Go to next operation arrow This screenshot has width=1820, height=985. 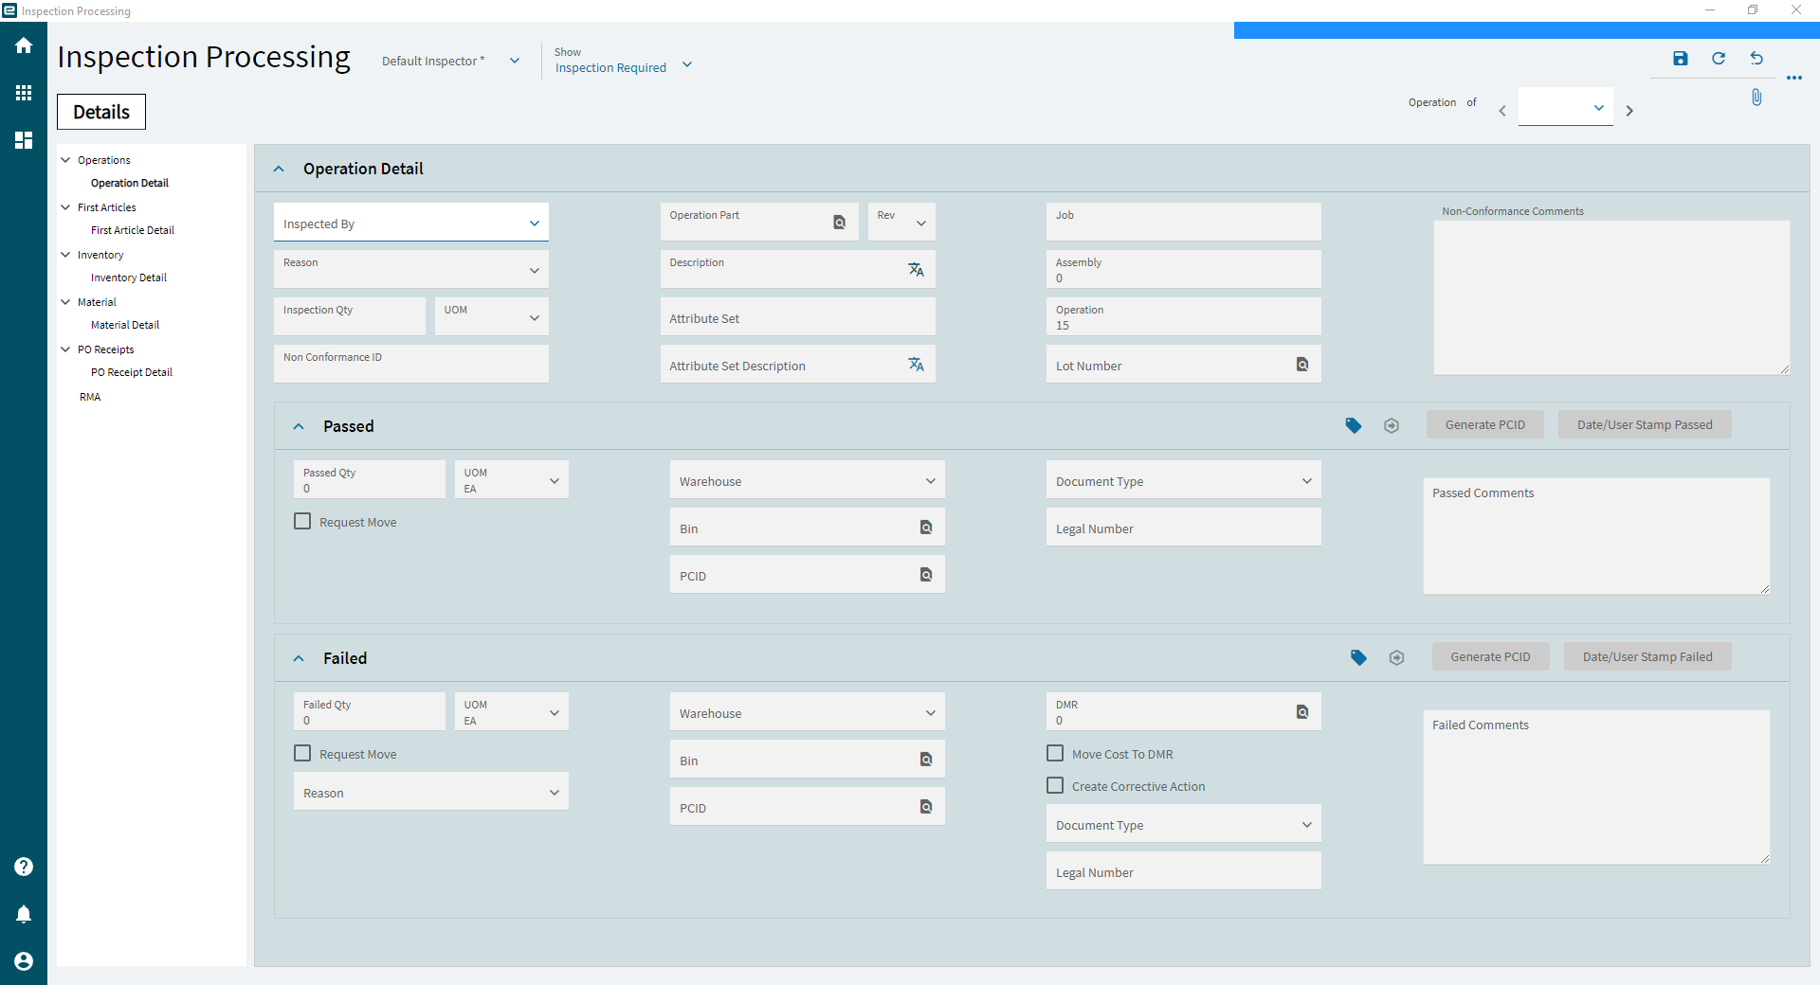click(x=1629, y=111)
